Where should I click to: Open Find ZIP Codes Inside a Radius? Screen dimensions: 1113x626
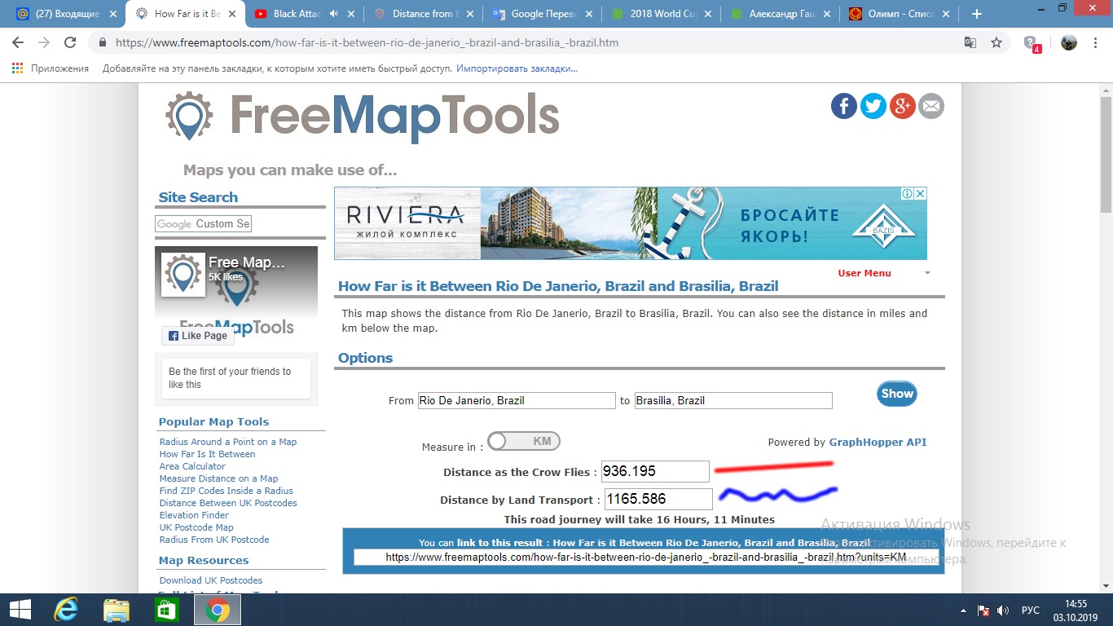(227, 491)
